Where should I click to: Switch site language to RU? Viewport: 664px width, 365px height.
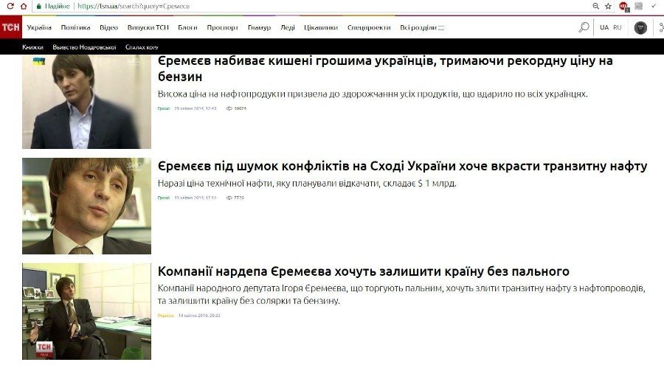click(618, 27)
